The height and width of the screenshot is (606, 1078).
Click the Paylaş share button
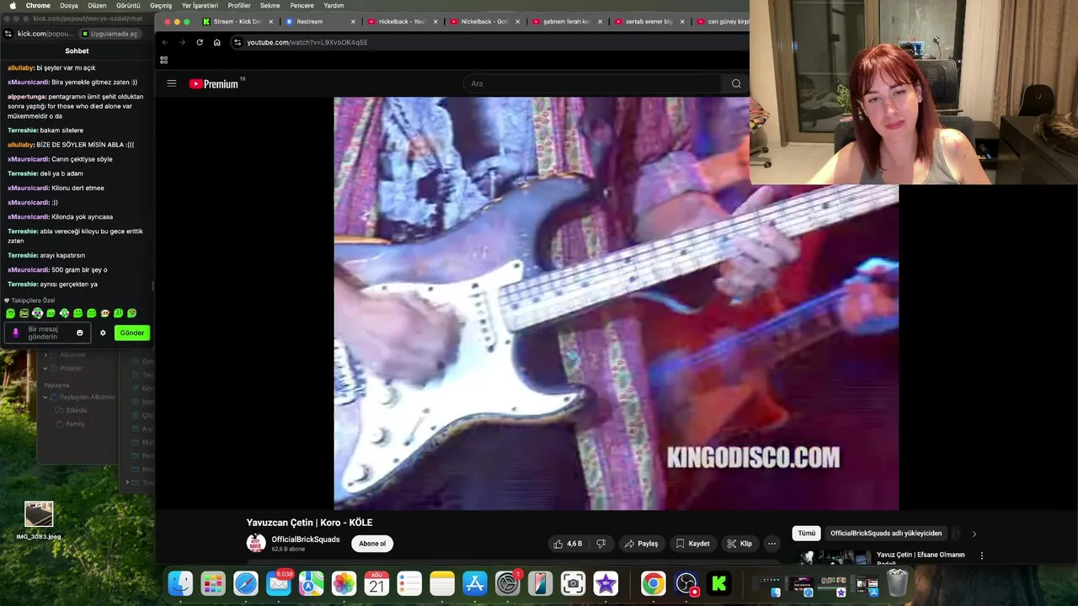(641, 544)
